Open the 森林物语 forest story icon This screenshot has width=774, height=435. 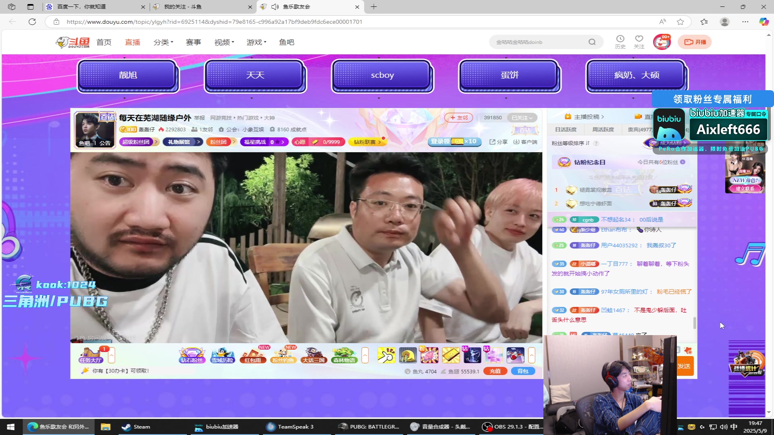pyautogui.click(x=344, y=355)
